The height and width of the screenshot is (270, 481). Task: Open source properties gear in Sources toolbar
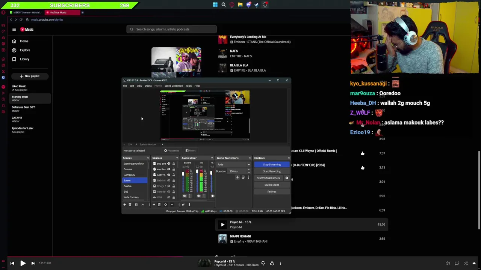[x=165, y=205]
